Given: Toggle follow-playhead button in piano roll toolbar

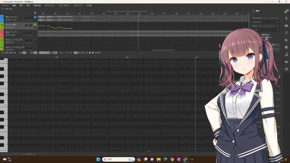Looking at the screenshot, I should (x=76, y=53).
